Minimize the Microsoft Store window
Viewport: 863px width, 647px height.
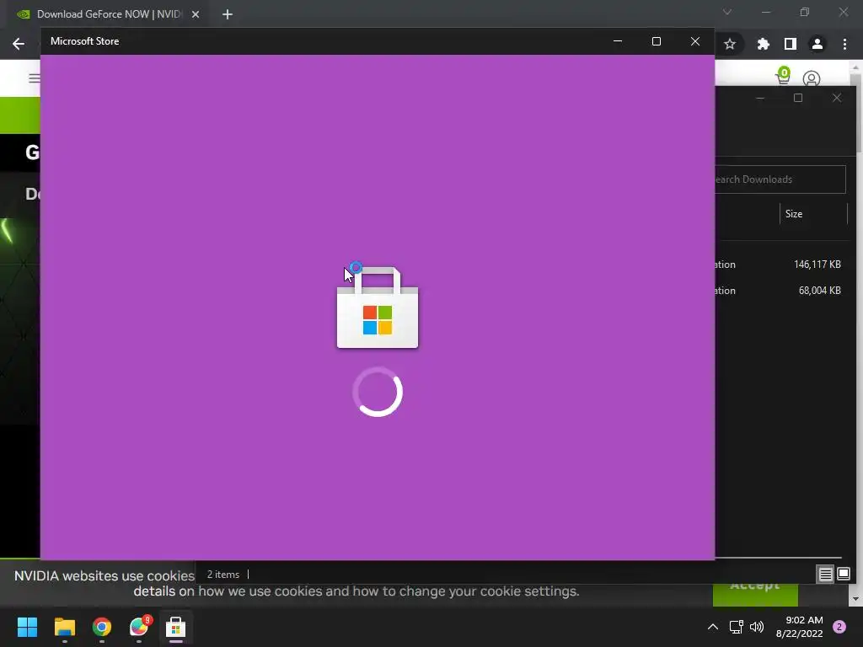click(618, 41)
